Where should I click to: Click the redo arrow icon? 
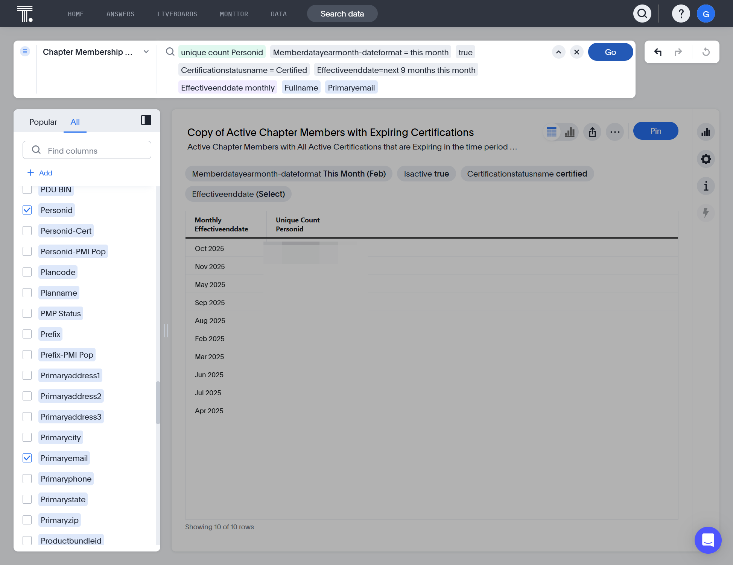(x=678, y=52)
